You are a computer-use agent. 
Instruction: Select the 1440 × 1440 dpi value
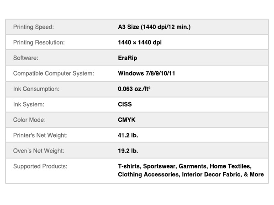pyautogui.click(x=140, y=42)
